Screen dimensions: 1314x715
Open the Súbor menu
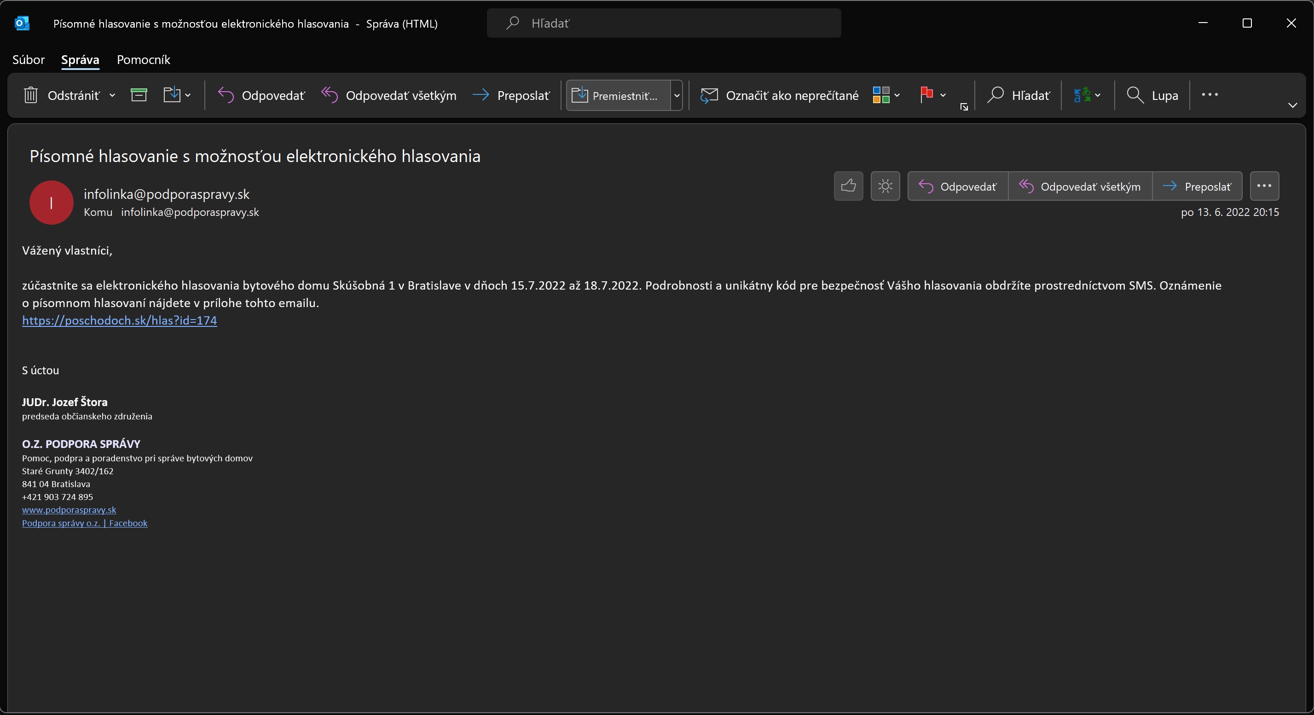pyautogui.click(x=29, y=60)
